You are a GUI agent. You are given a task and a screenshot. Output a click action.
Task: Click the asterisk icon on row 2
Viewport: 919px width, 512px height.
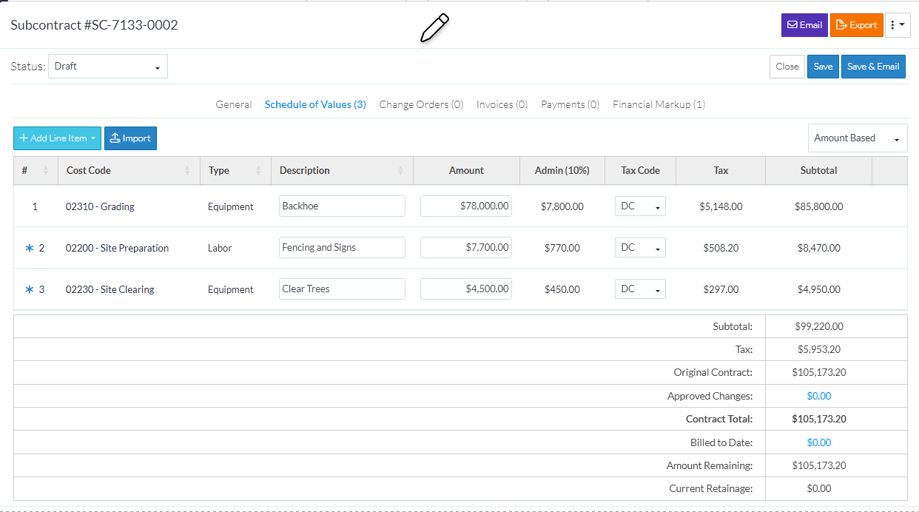[x=30, y=249]
